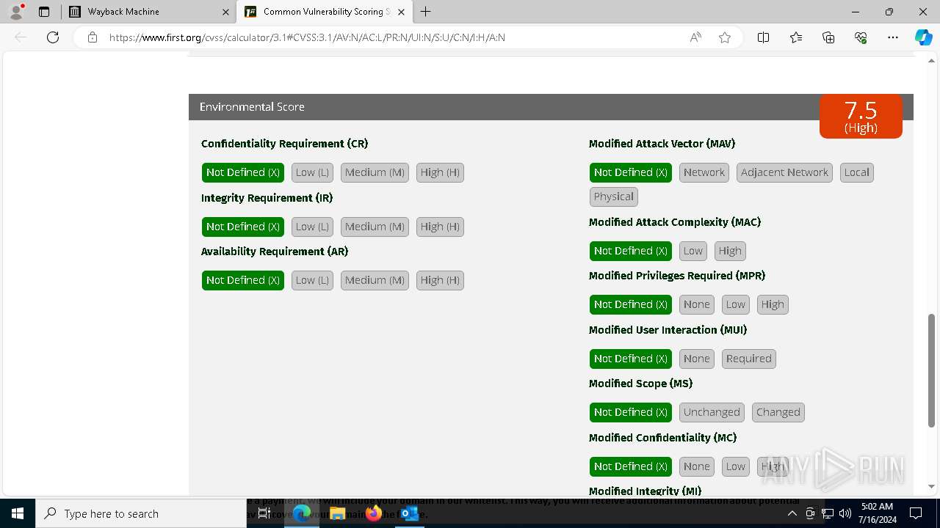Set Modified Privileges Required to None
This screenshot has height=528, width=940.
pos(697,304)
